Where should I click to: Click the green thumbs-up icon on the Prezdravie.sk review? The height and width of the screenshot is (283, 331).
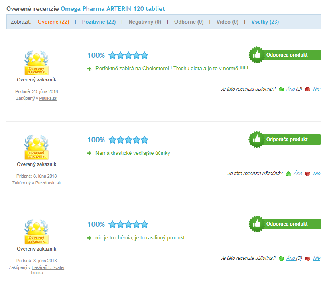[x=288, y=174]
